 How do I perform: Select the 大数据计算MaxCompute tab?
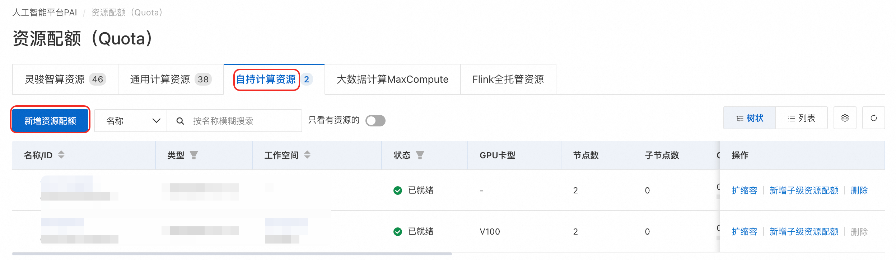[x=392, y=79]
